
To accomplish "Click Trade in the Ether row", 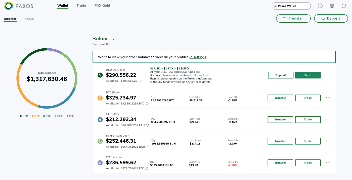I will coord(308,119).
